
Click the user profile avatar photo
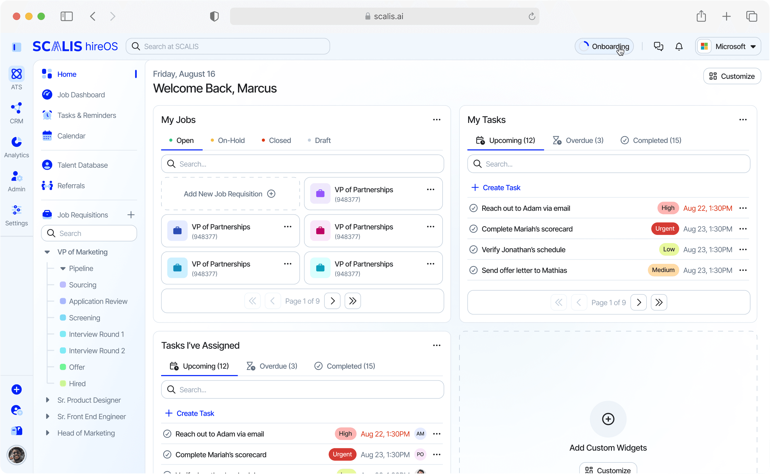[x=16, y=455]
